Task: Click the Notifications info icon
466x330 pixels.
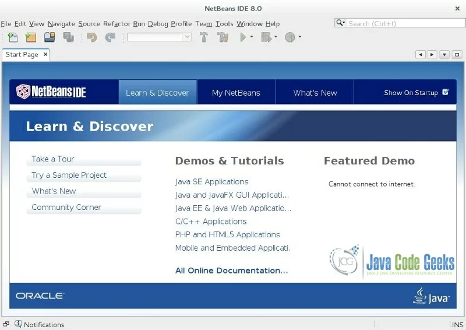Action: click(x=18, y=324)
